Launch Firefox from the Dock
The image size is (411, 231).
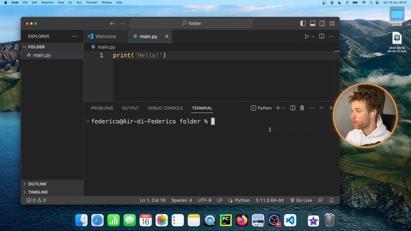242,220
